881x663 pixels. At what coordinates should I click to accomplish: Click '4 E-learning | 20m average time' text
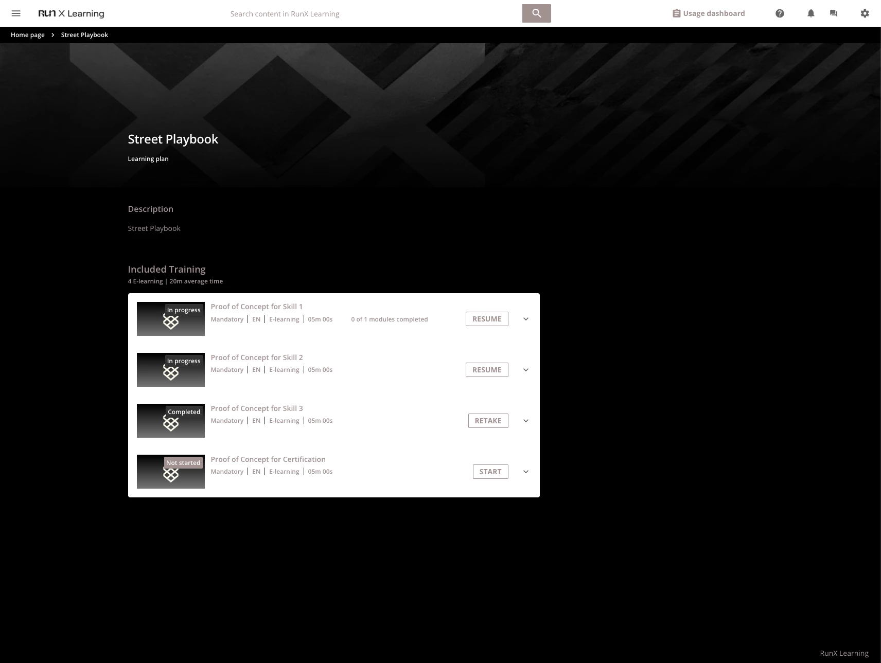pos(175,281)
